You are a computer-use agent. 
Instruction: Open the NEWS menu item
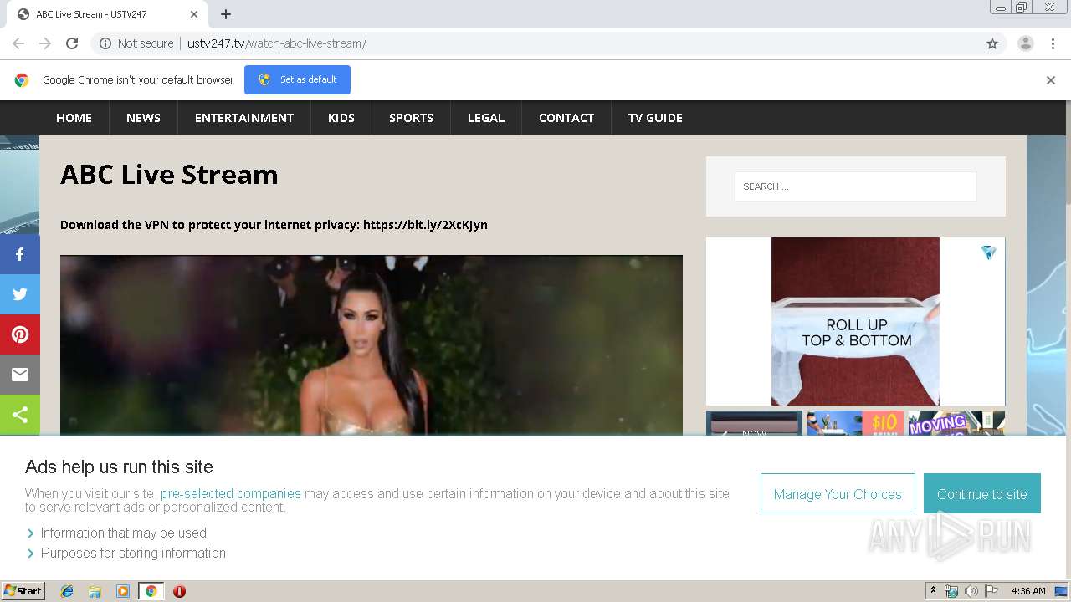pos(143,118)
